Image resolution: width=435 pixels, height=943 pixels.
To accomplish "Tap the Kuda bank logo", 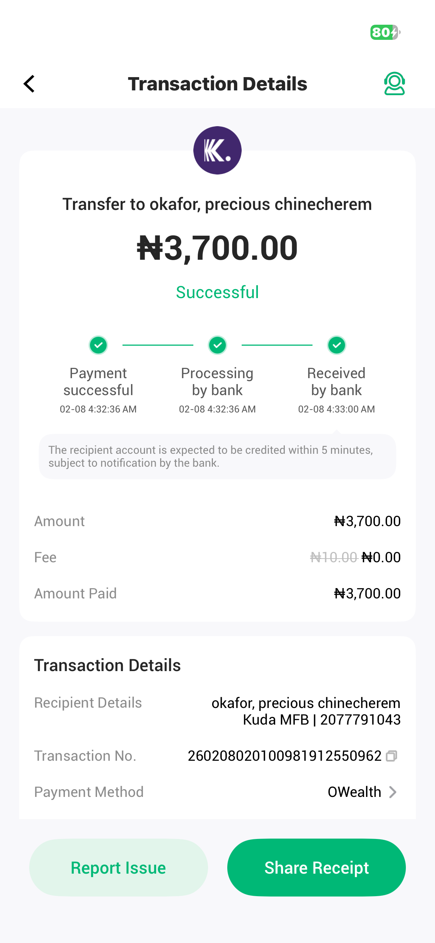I will [217, 151].
